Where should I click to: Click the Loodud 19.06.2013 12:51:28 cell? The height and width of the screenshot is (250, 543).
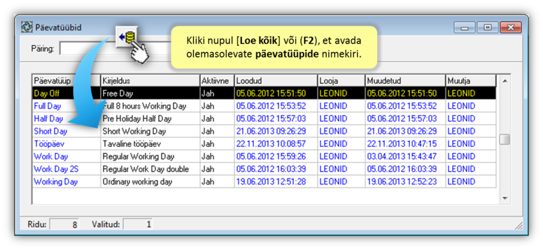coord(276,182)
